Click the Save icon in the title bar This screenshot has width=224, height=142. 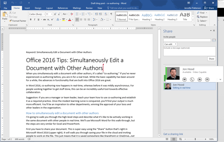pyautogui.click(x=5, y=3)
